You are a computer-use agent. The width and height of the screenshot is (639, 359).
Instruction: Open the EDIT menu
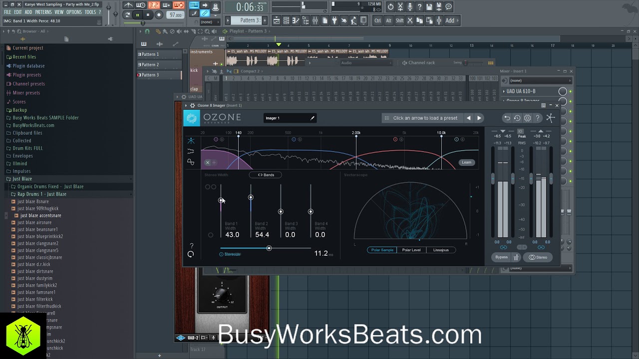[17, 12]
